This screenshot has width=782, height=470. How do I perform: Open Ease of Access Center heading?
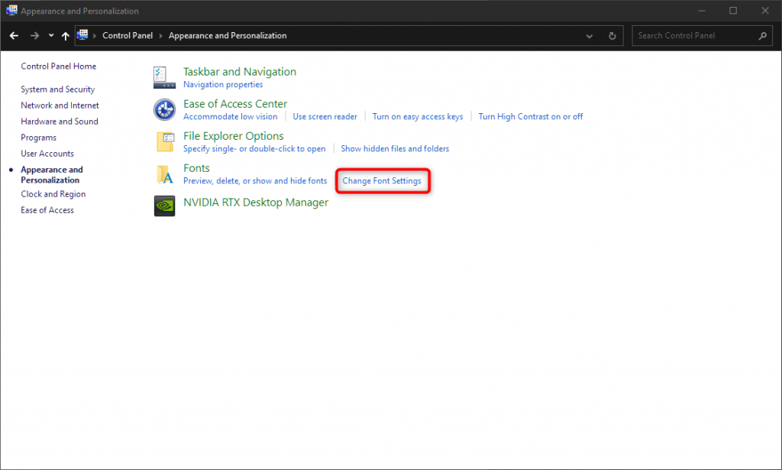[235, 104]
